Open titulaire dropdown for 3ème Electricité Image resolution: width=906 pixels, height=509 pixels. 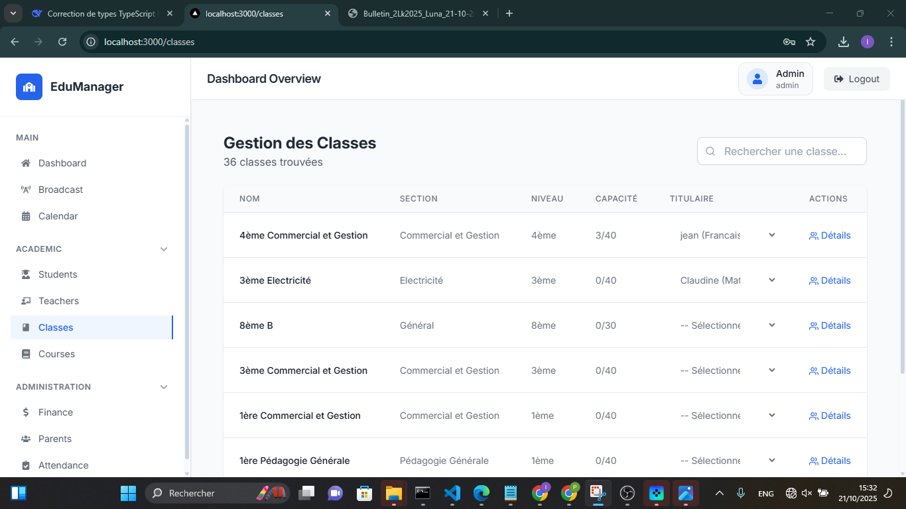[x=727, y=280]
